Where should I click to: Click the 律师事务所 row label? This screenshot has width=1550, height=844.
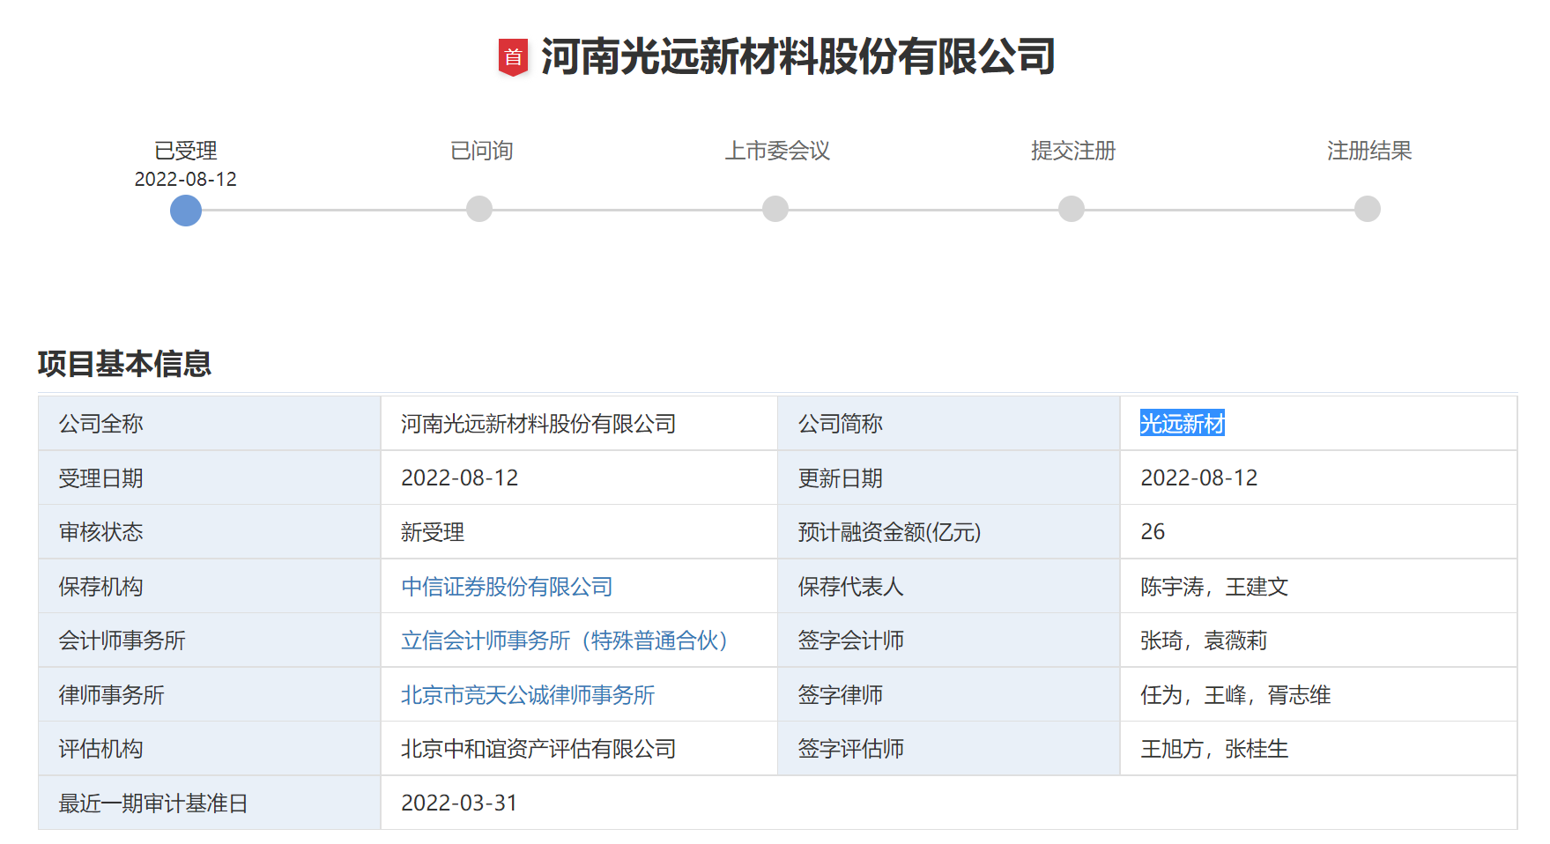pyautogui.click(x=111, y=695)
